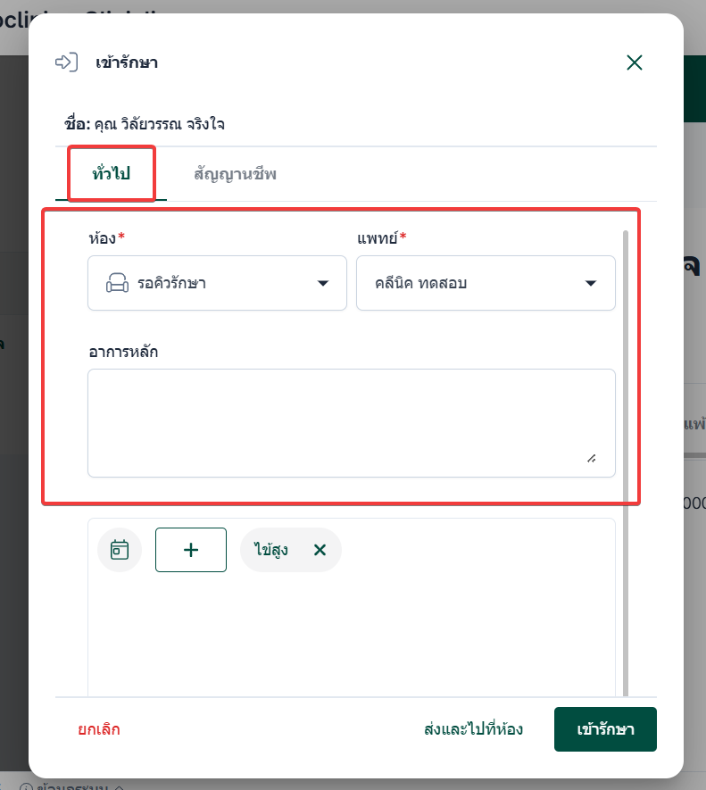
Task: Open the ห้อง dropdown showing รอคิวรักษา
Action: coord(217,284)
